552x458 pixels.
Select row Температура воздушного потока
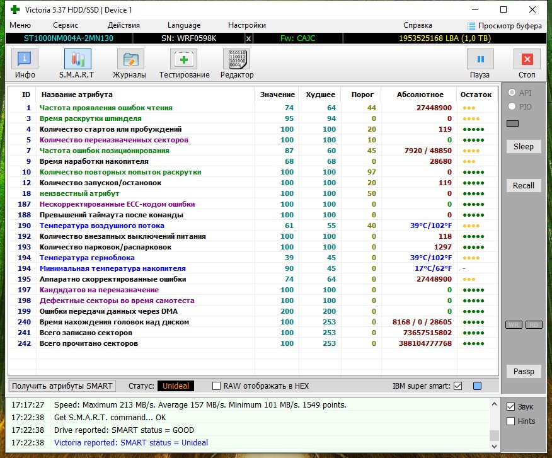(x=253, y=226)
